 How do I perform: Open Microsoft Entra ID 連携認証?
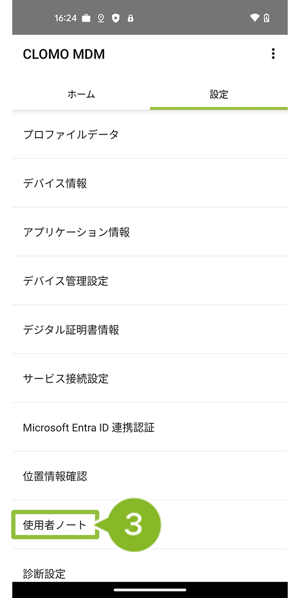[x=150, y=427]
